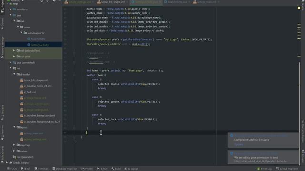Open the Commit tool window

[2, 24]
